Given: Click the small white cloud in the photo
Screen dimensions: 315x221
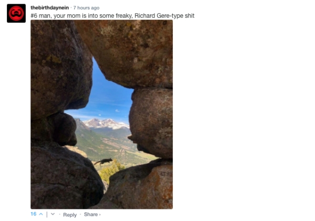Looking at the screenshot, I should point(117,110).
